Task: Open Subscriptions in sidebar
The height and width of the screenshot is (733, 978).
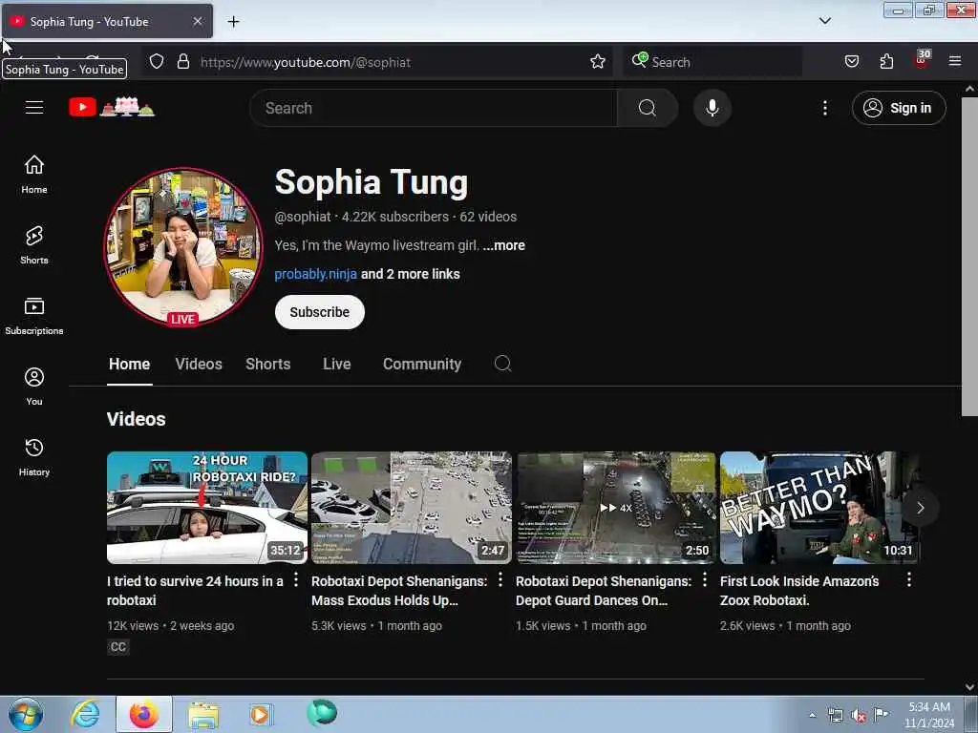Action: pyautogui.click(x=34, y=316)
